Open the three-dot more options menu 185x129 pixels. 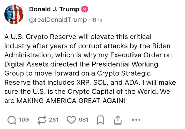pos(136,120)
